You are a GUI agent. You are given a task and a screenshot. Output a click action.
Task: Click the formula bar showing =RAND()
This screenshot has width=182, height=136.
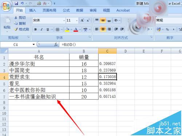(x=120, y=45)
